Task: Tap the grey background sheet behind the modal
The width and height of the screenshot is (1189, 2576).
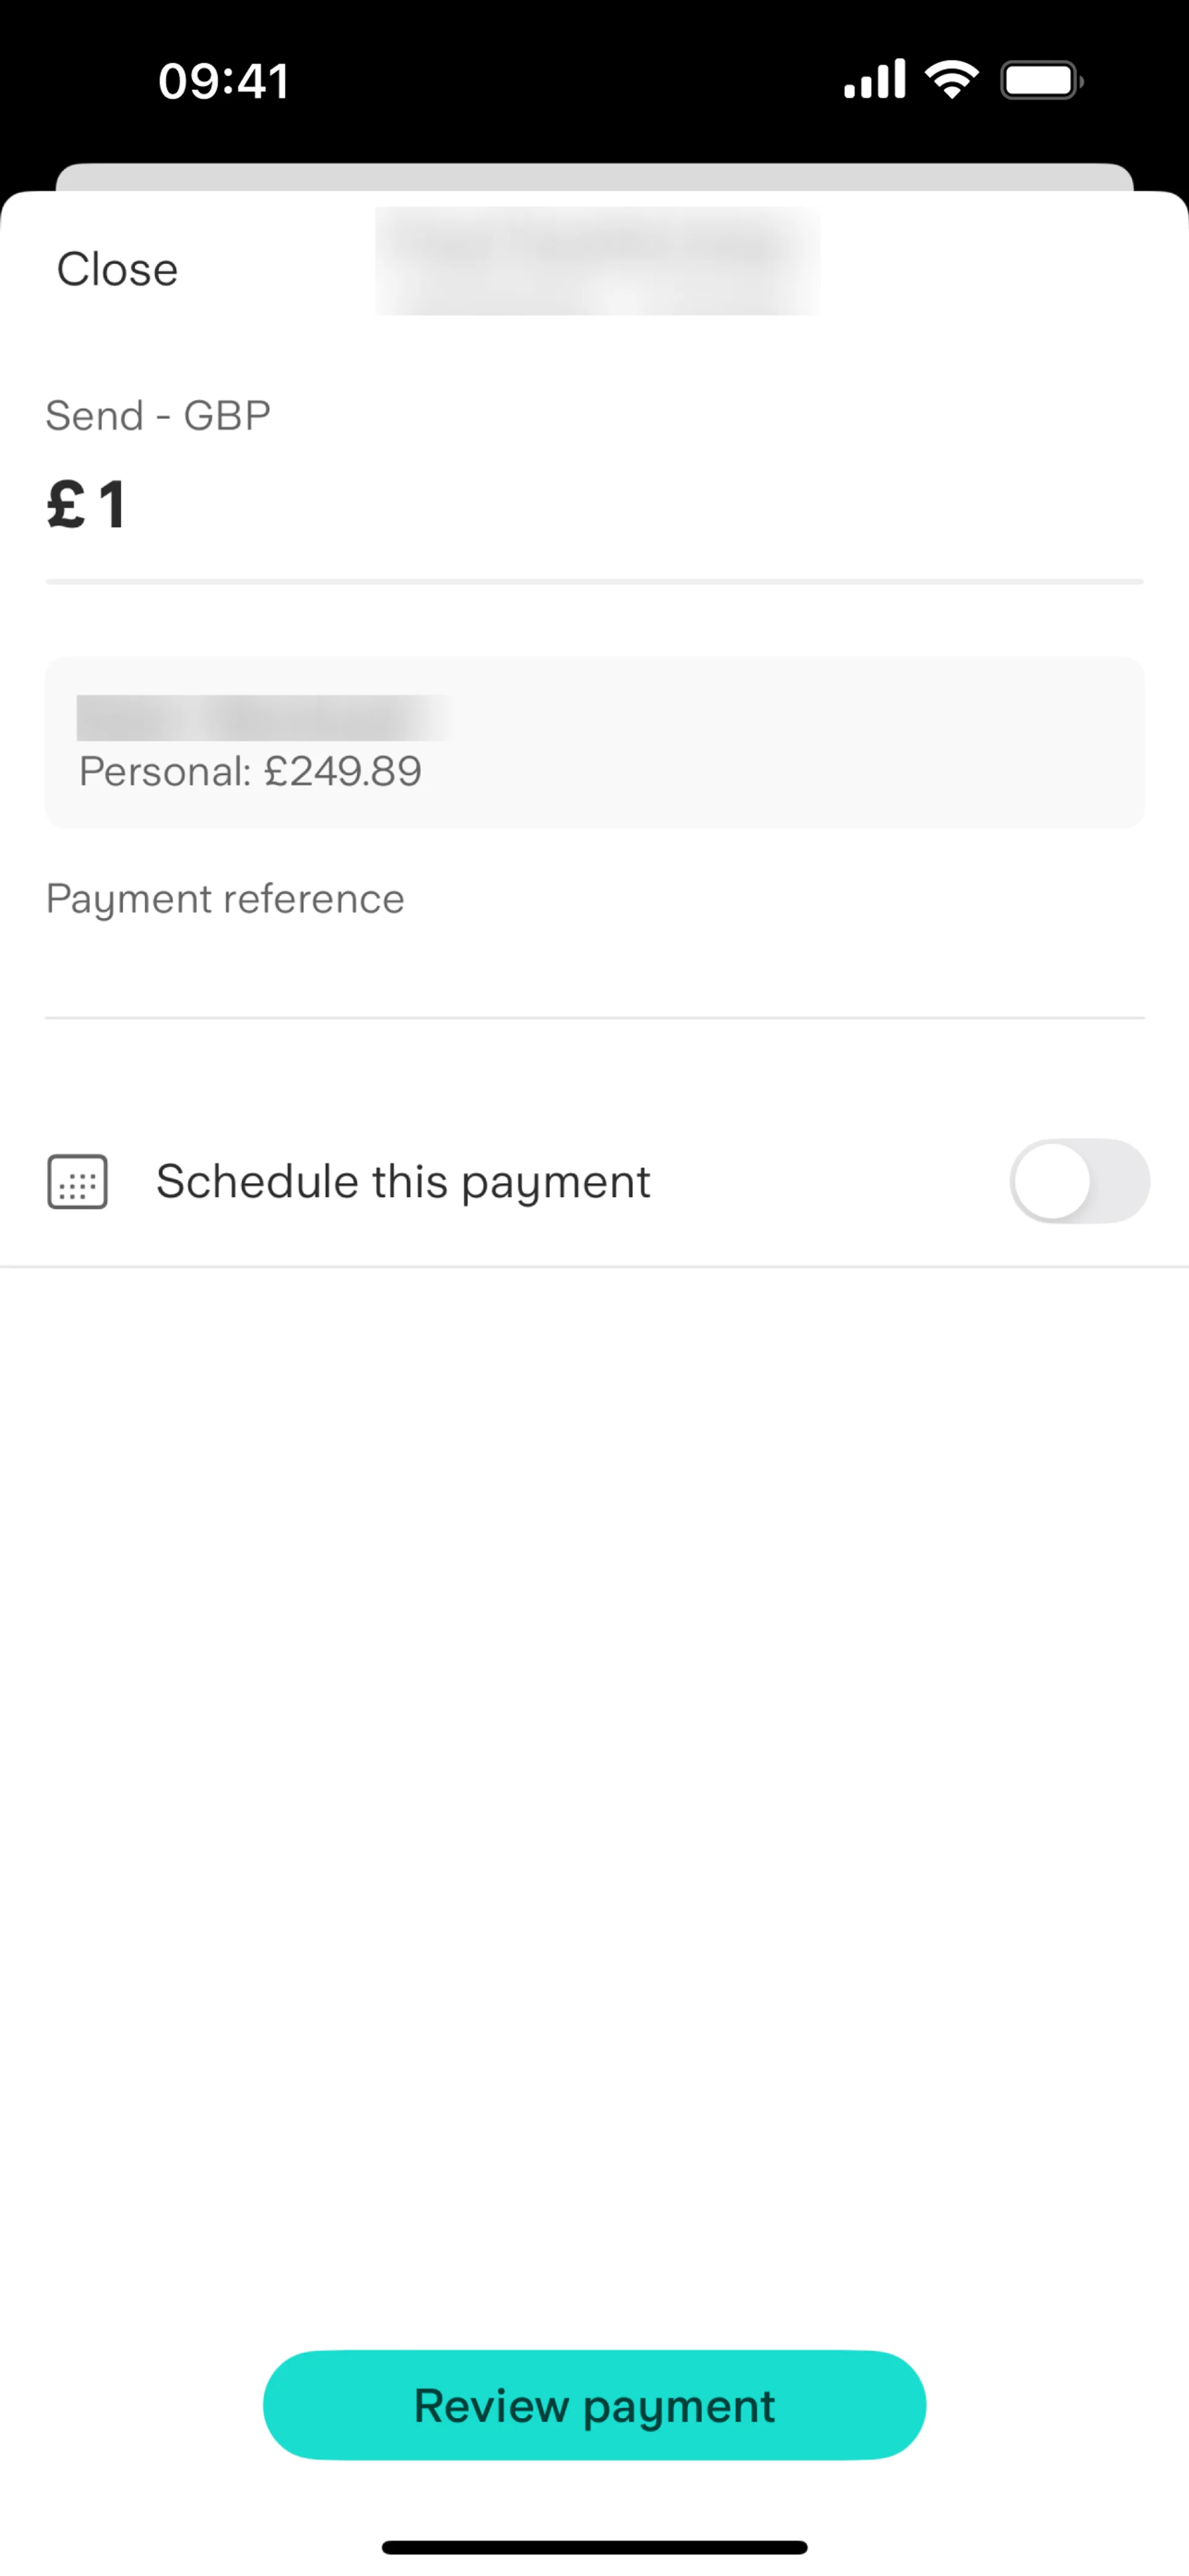Action: 594,176
